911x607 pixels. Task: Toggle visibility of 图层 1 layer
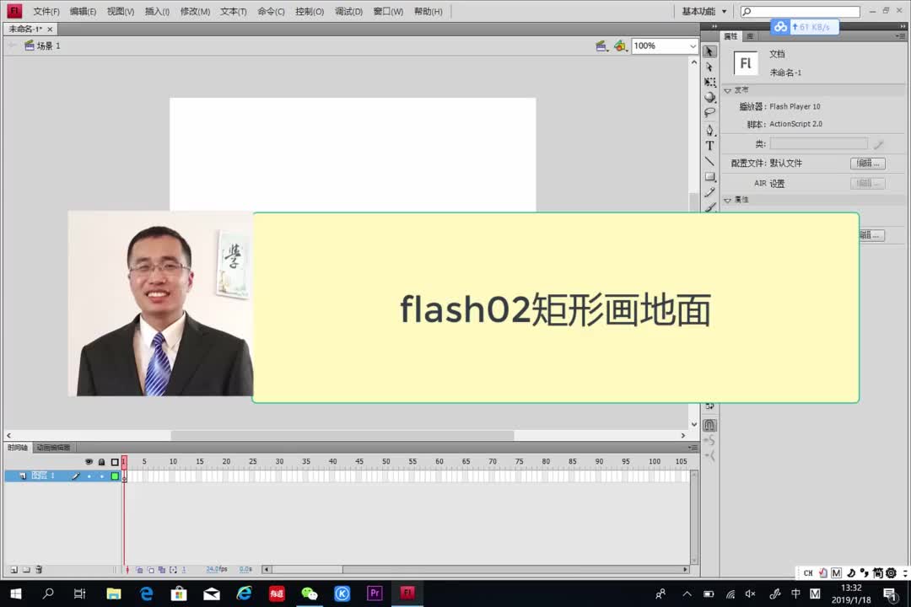(x=89, y=475)
